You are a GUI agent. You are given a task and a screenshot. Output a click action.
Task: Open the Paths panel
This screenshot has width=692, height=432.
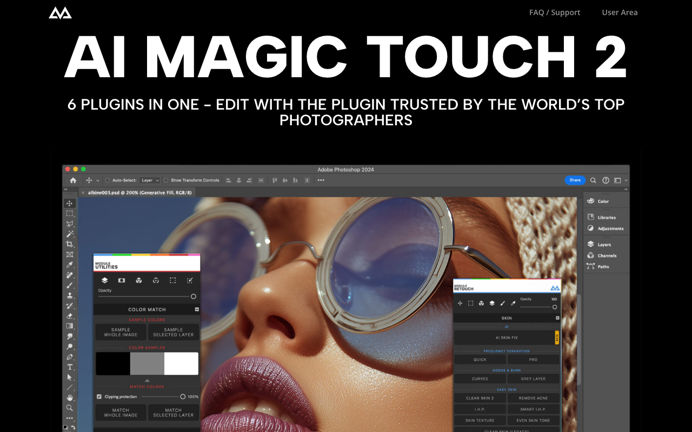tap(598, 266)
